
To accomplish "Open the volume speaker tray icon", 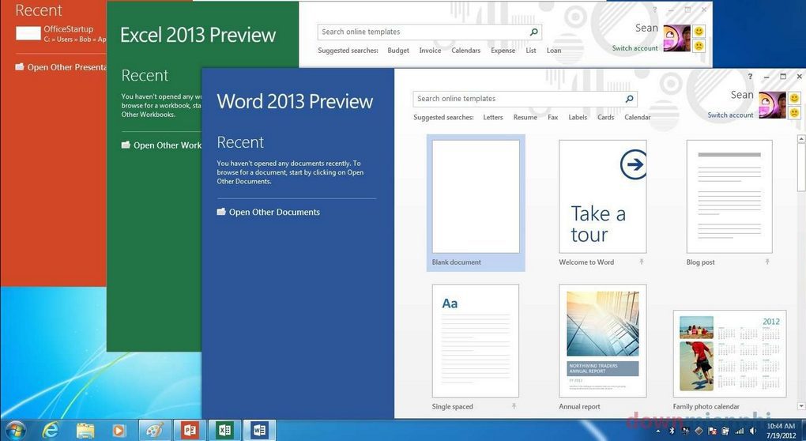I will pos(753,431).
